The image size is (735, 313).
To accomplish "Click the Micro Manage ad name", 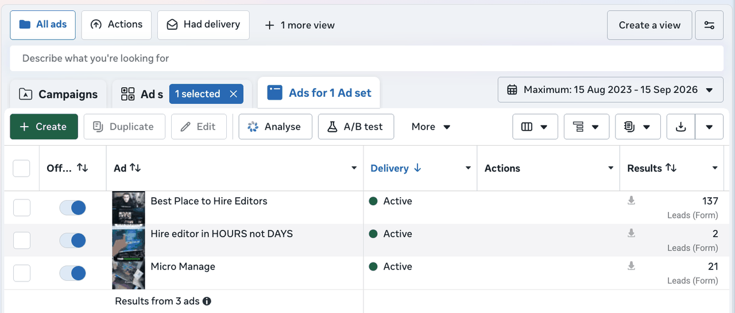I will pos(183,267).
